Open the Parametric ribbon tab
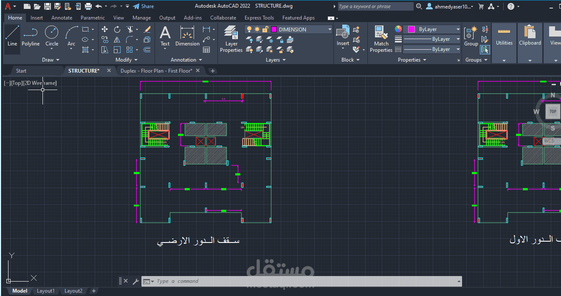The height and width of the screenshot is (296, 561). [x=93, y=18]
